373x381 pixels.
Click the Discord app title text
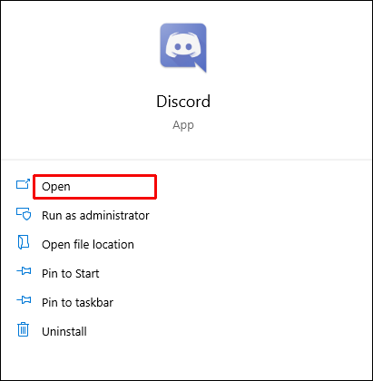pyautogui.click(x=183, y=102)
